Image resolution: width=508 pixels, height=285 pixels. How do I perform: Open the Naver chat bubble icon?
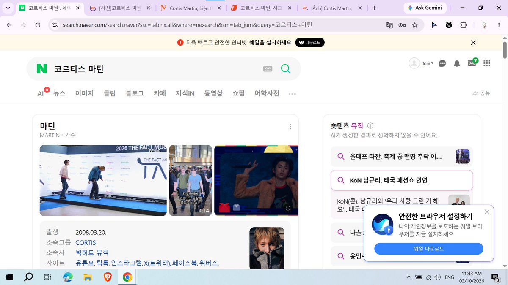click(x=442, y=63)
